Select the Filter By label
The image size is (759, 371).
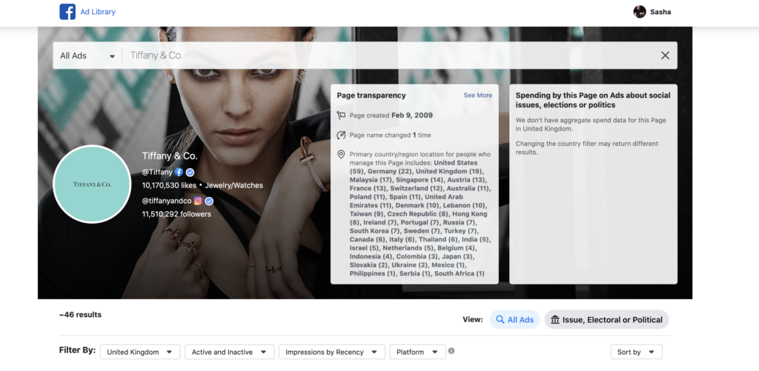tap(77, 350)
